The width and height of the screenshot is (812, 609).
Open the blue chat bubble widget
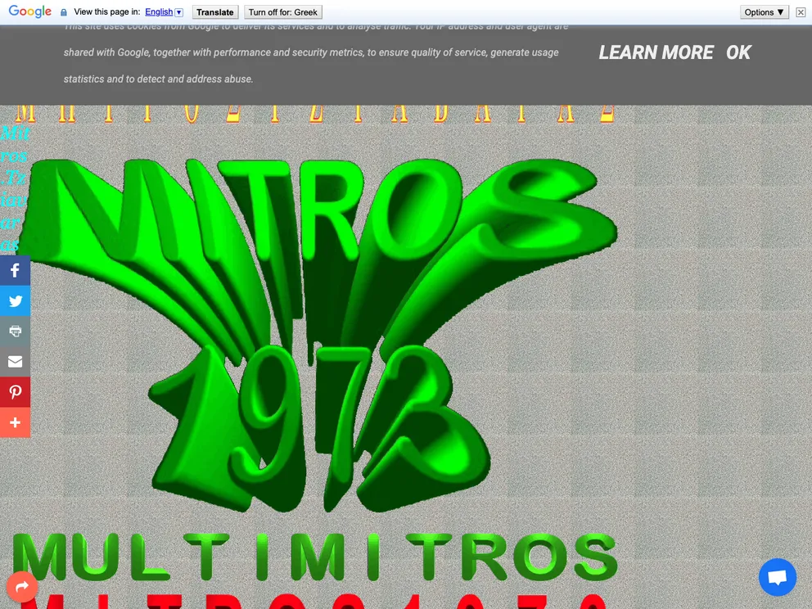pos(777,577)
